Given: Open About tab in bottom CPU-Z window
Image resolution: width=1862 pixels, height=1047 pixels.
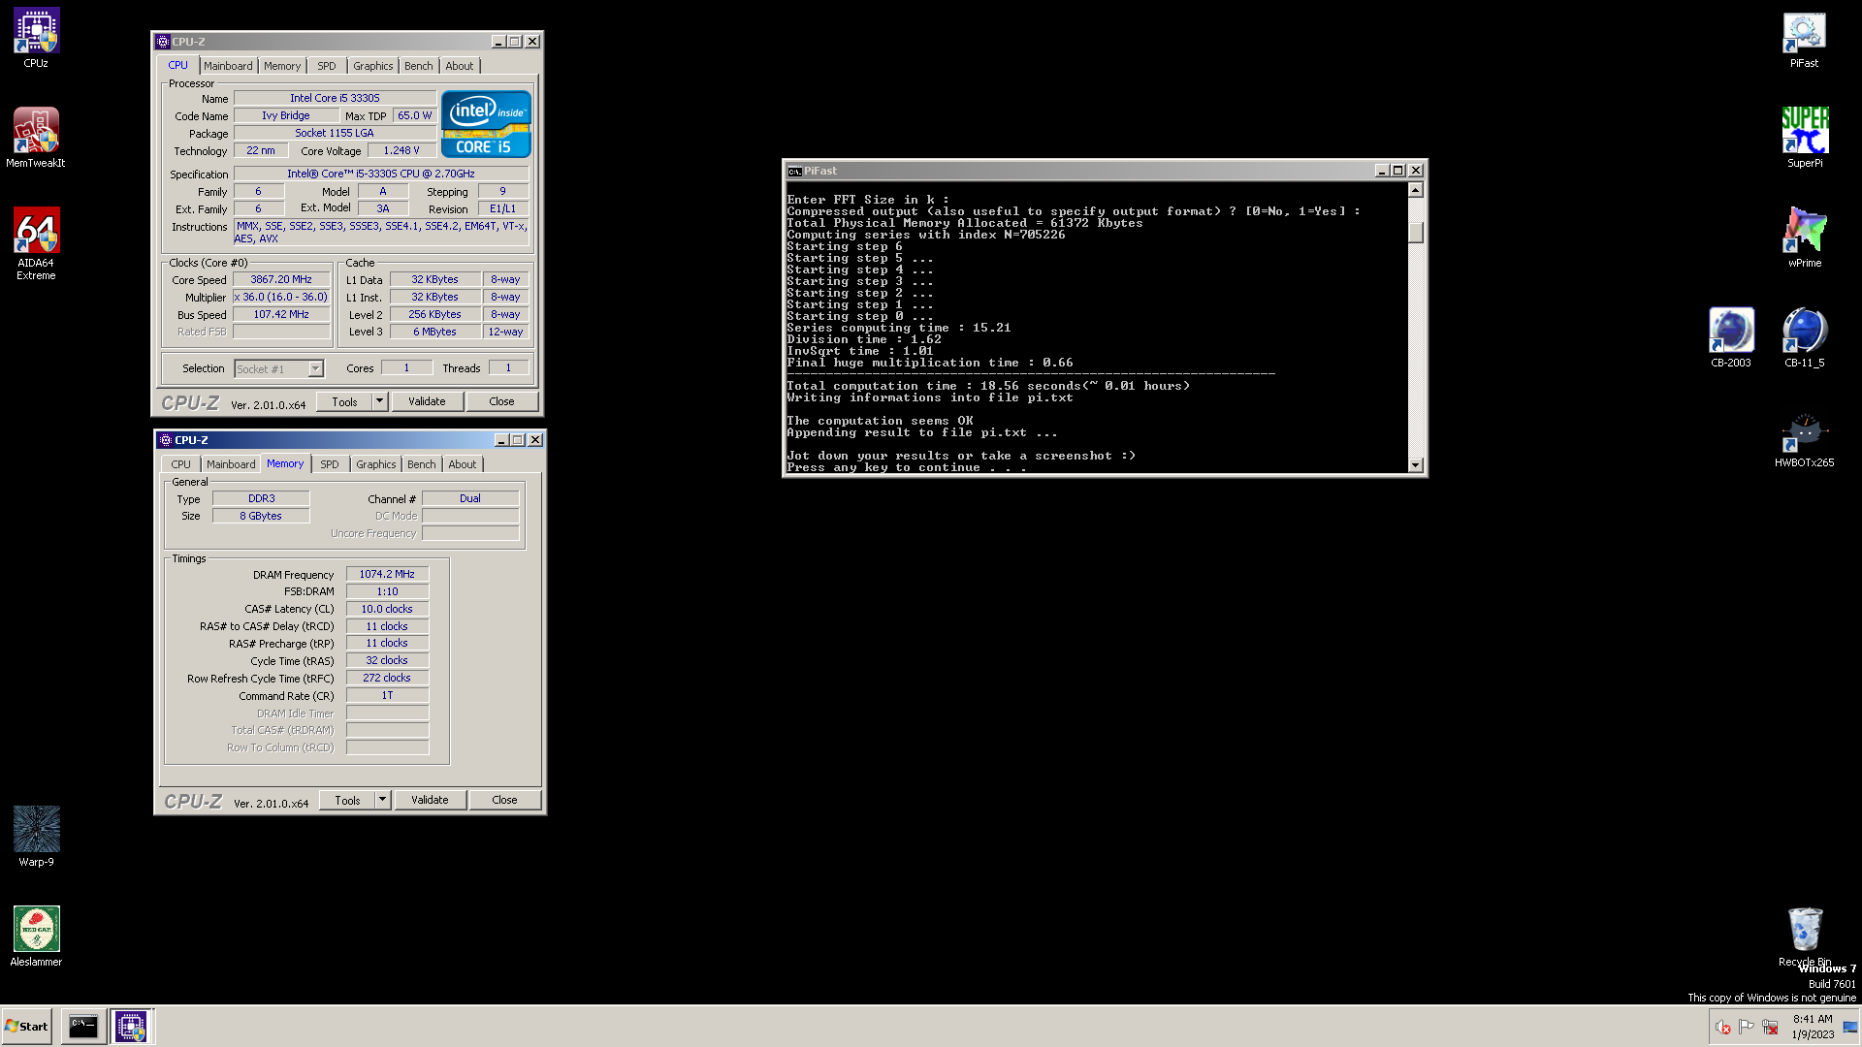Looking at the screenshot, I should tap(463, 464).
